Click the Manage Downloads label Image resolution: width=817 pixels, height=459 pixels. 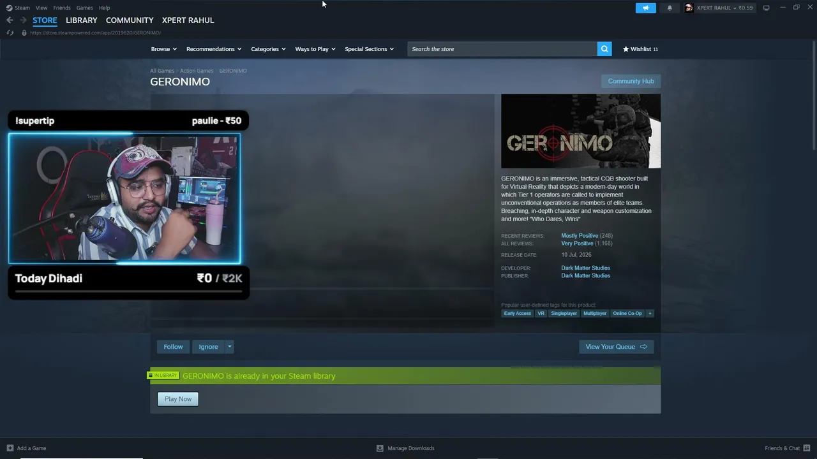pyautogui.click(x=411, y=448)
